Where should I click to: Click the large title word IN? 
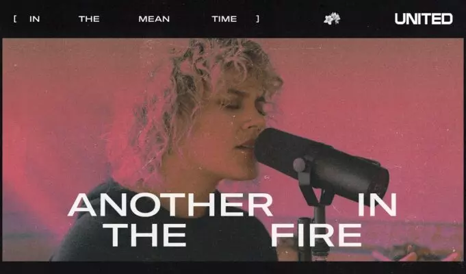tap(377, 205)
